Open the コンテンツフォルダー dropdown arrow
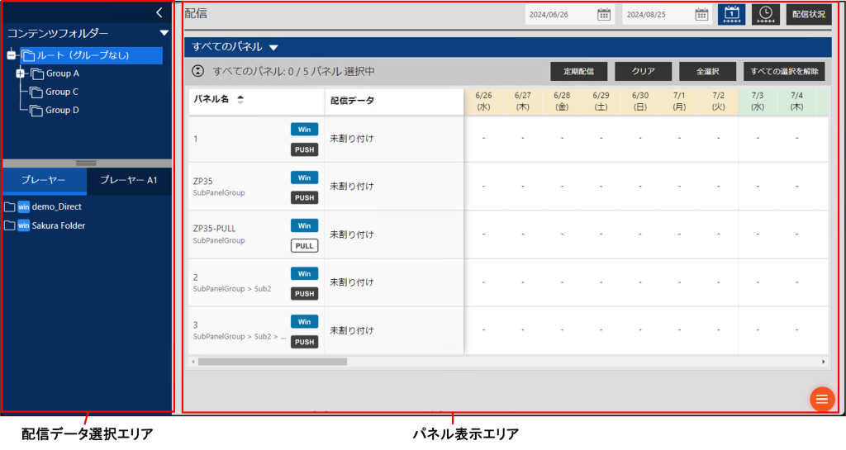Image resolution: width=846 pixels, height=450 pixels. tap(164, 33)
